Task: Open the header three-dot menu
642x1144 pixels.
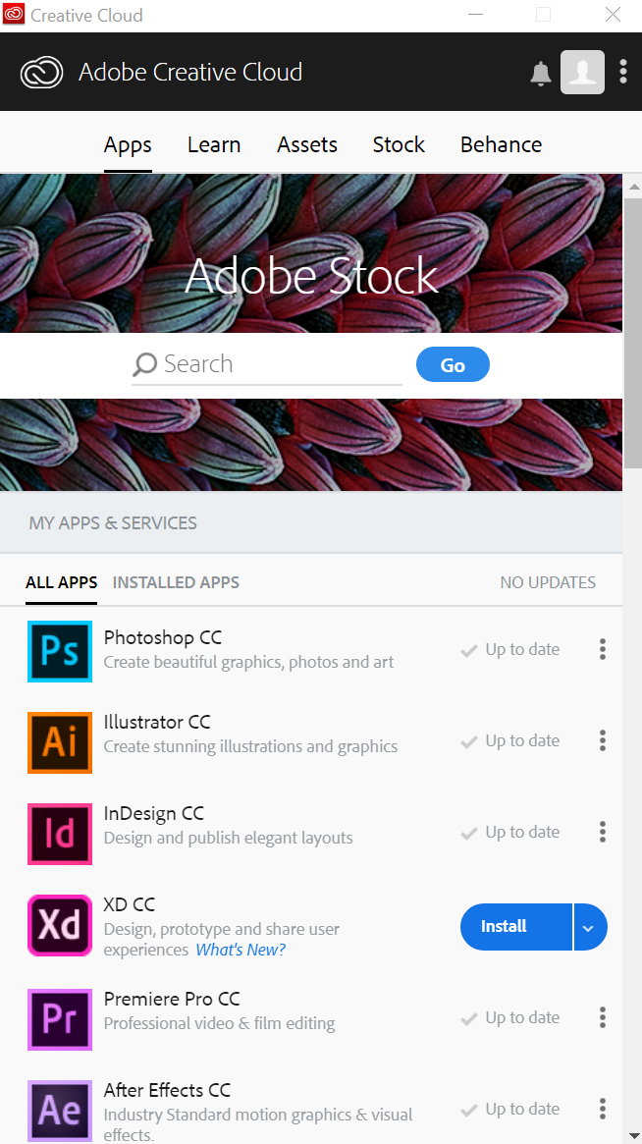Action: (622, 72)
